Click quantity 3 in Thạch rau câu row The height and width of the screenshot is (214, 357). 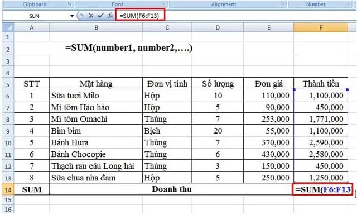218,166
